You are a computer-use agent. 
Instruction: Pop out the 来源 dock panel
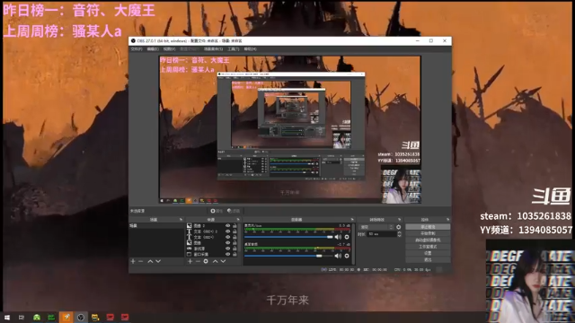tap(238, 219)
